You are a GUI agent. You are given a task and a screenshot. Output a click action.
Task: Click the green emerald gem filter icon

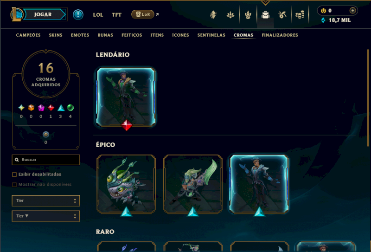pos(70,108)
